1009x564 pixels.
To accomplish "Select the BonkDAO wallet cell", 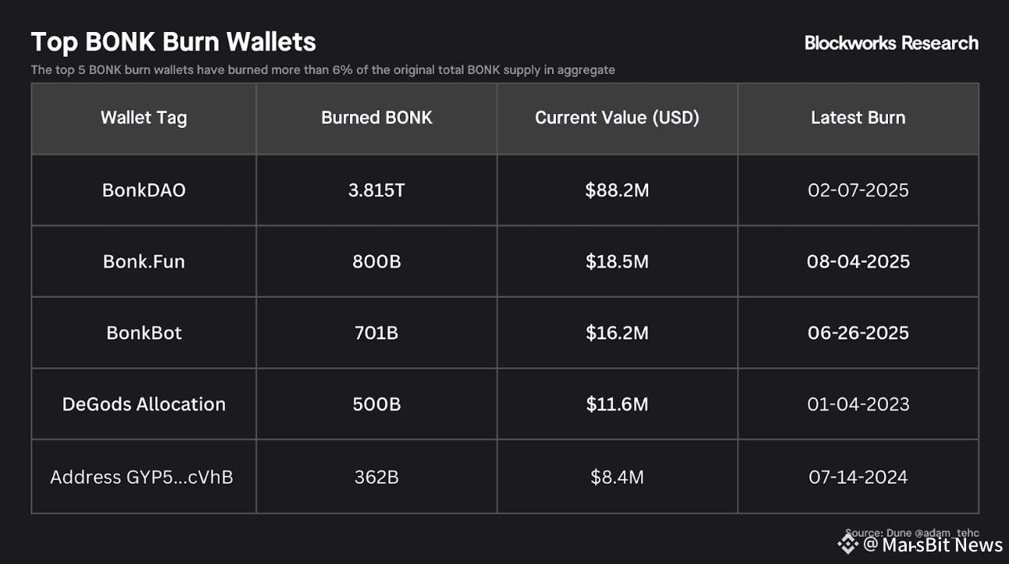I will [x=144, y=190].
